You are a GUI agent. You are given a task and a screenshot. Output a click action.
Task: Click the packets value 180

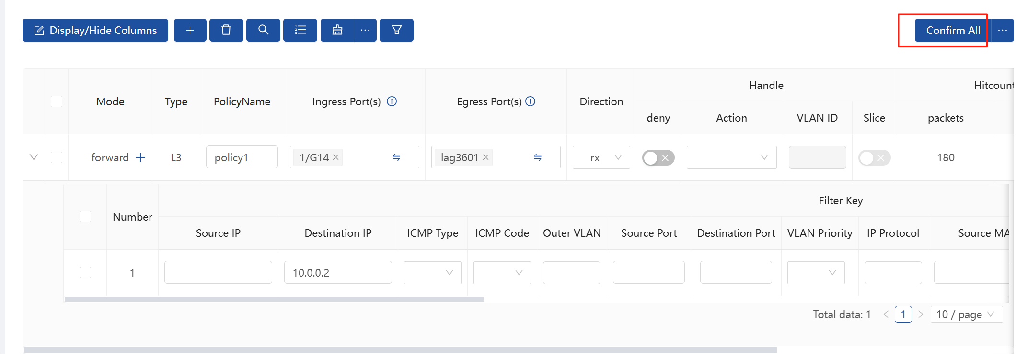pos(946,157)
